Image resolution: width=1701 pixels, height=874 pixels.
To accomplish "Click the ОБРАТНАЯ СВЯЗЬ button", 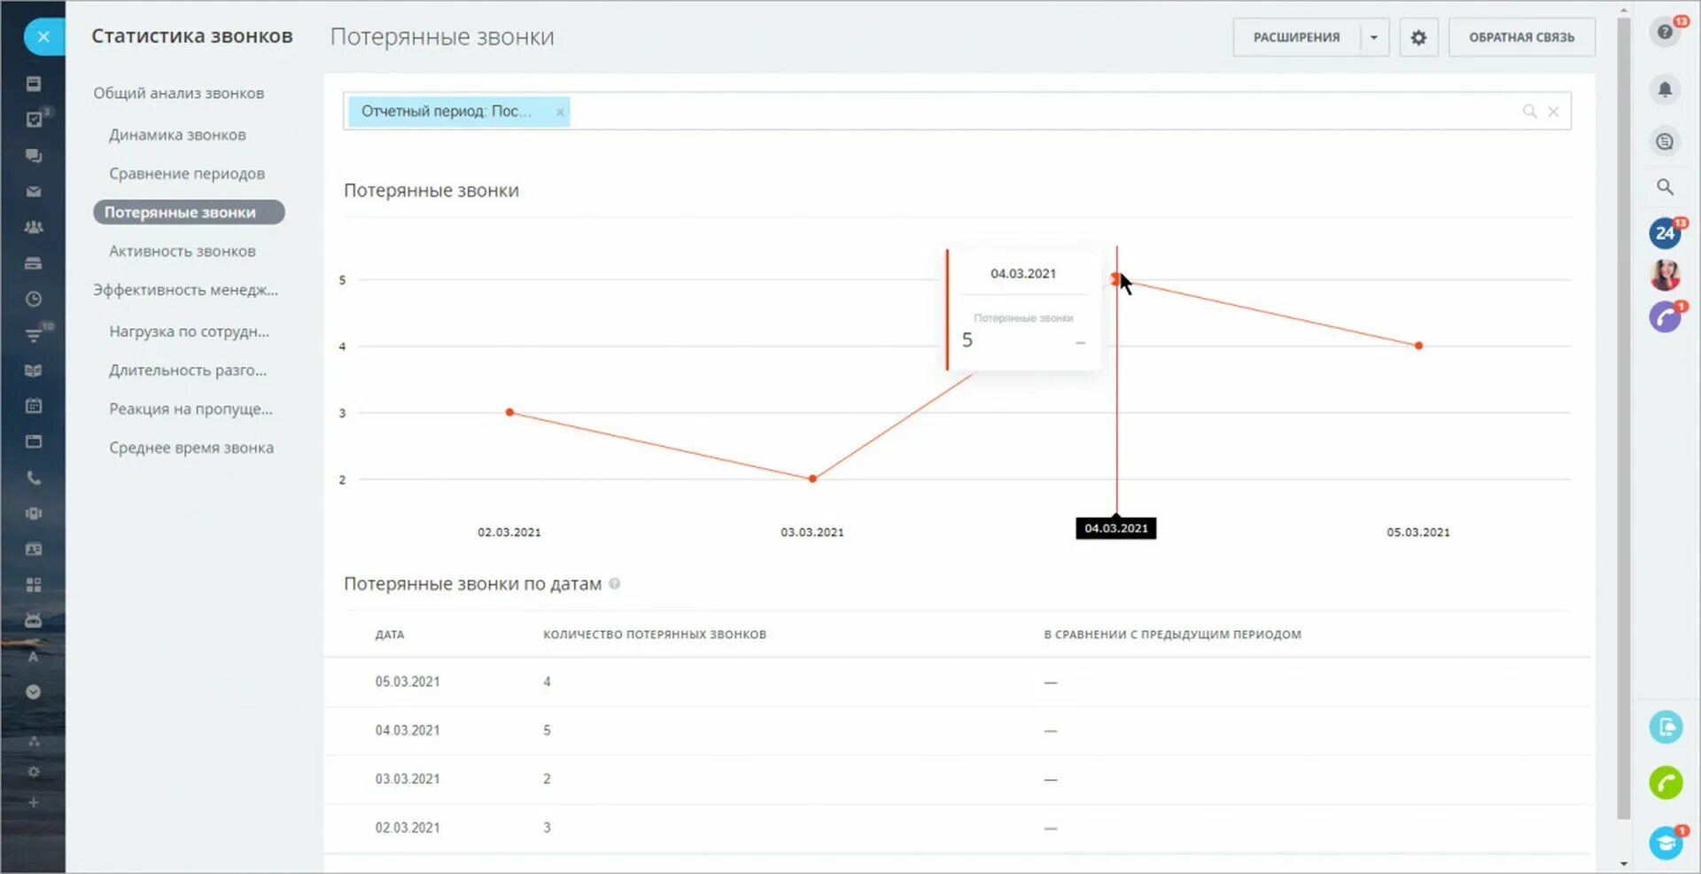I will point(1521,37).
